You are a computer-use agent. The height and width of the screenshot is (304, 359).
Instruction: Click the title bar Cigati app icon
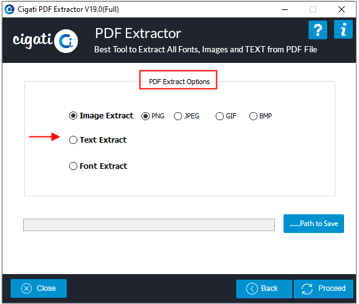coord(9,9)
